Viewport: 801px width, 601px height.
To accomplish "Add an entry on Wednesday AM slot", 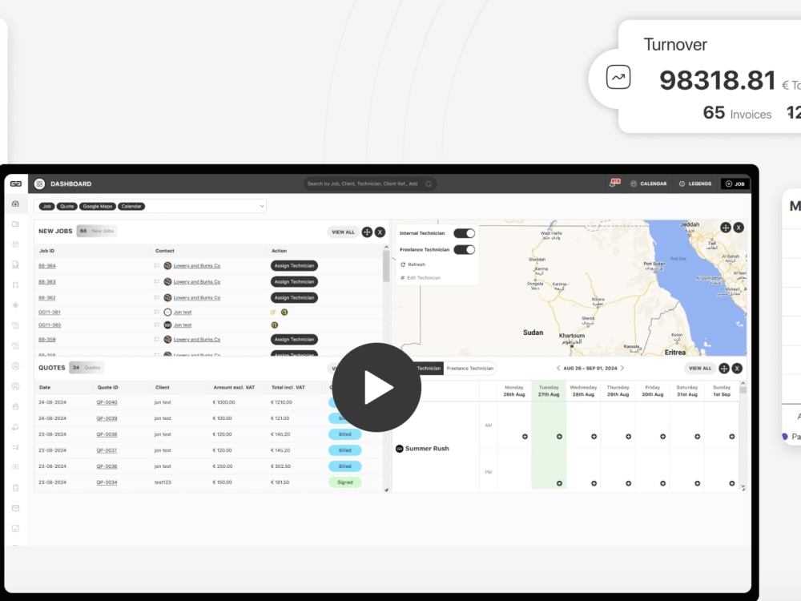I will (594, 437).
